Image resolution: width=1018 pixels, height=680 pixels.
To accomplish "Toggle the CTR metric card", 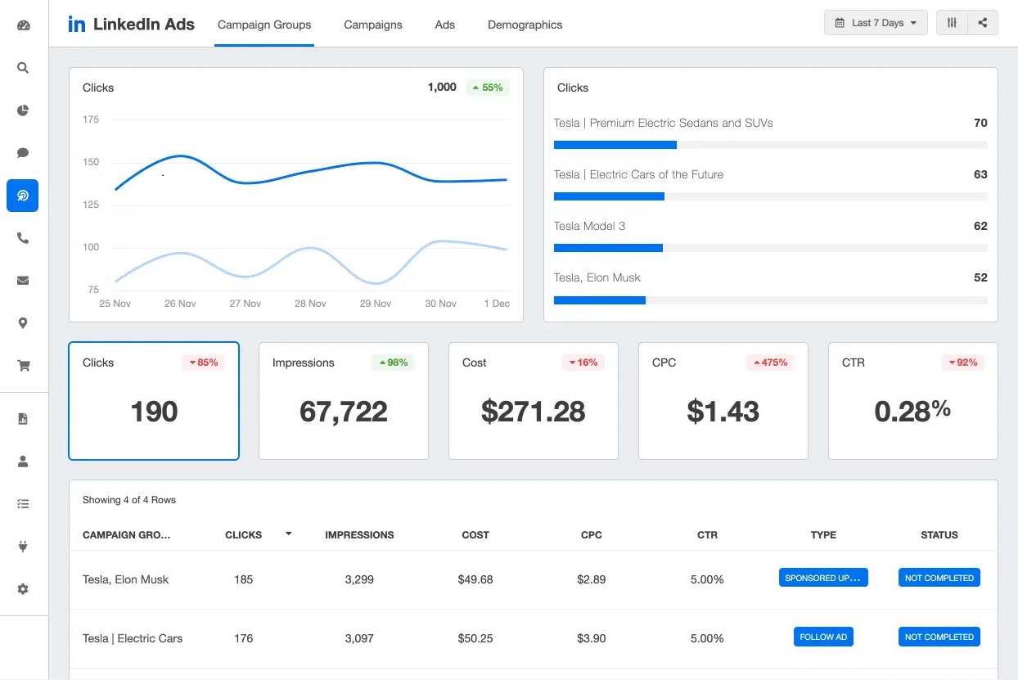I will tap(912, 401).
